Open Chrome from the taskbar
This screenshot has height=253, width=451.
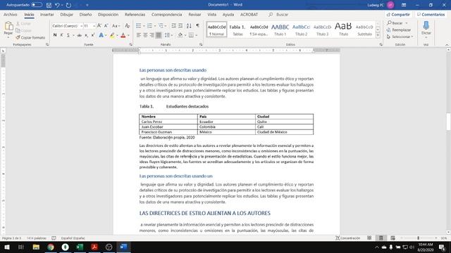tap(51, 247)
